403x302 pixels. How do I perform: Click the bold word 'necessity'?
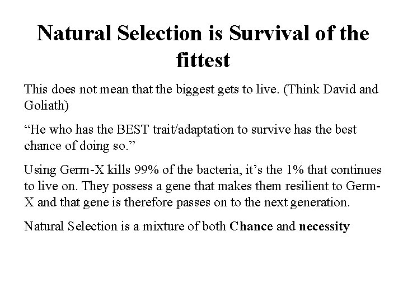click(x=324, y=226)
